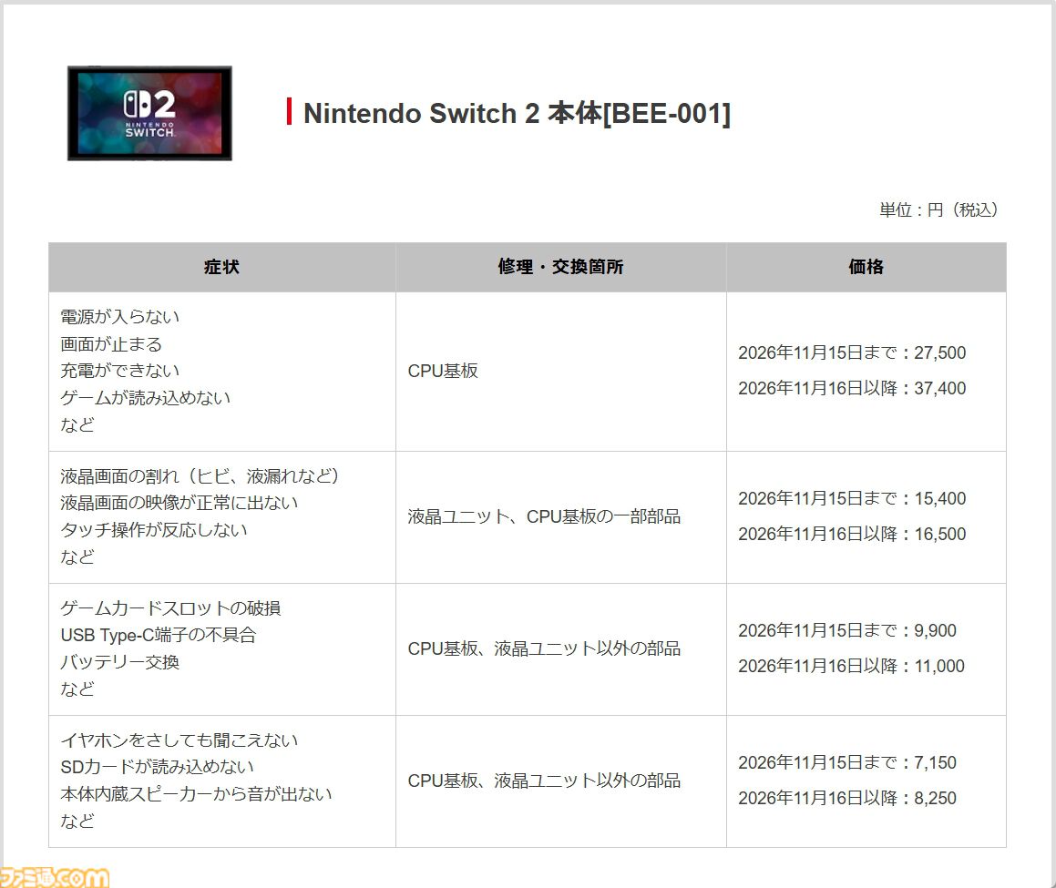Click the Nintendo Switch 2 console thumbnail
1056x888 pixels.
(149, 113)
